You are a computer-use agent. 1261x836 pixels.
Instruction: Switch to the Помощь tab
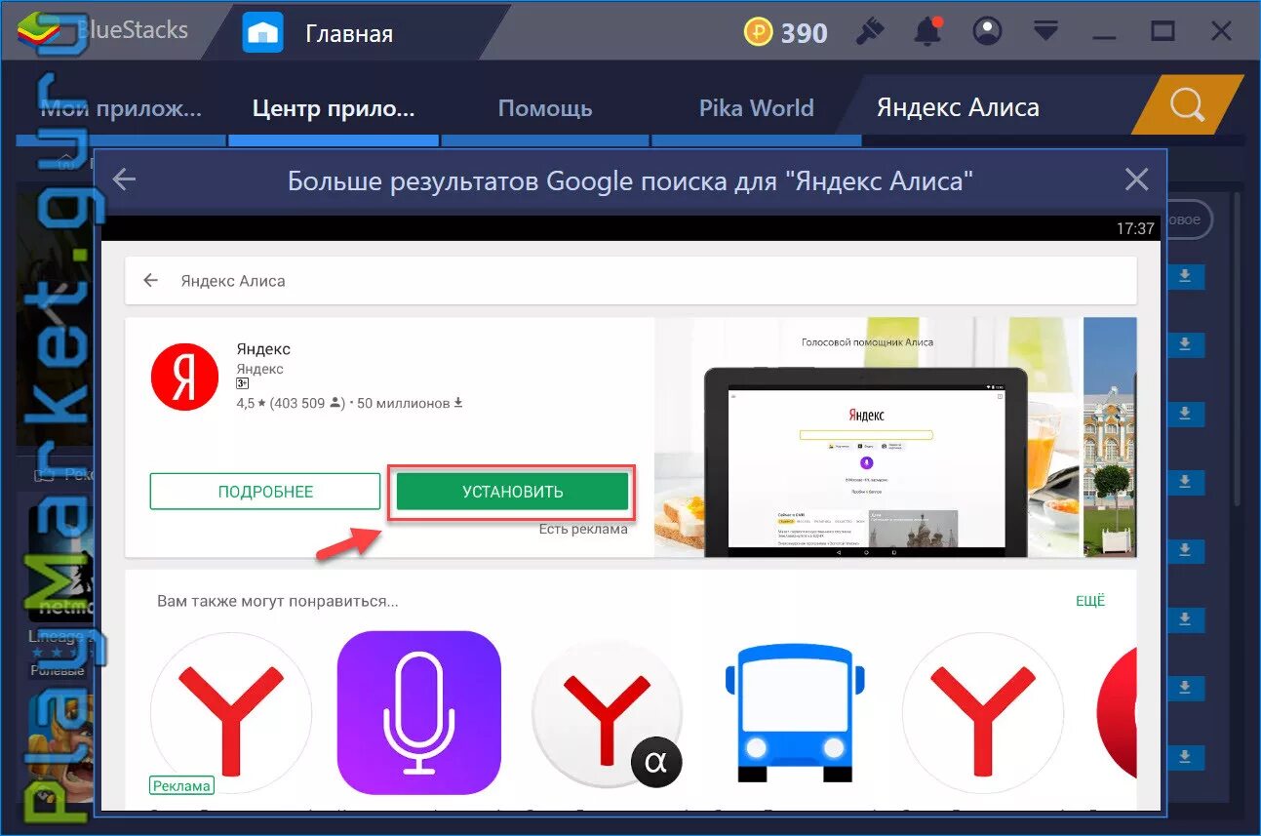(544, 107)
